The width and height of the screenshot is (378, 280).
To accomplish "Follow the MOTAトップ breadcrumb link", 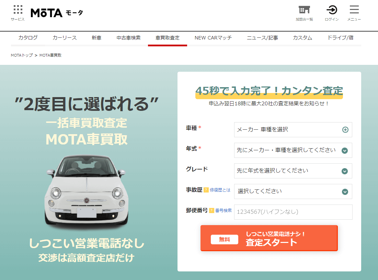I will (22, 55).
